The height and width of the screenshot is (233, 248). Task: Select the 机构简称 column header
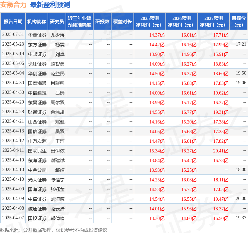point(37,22)
